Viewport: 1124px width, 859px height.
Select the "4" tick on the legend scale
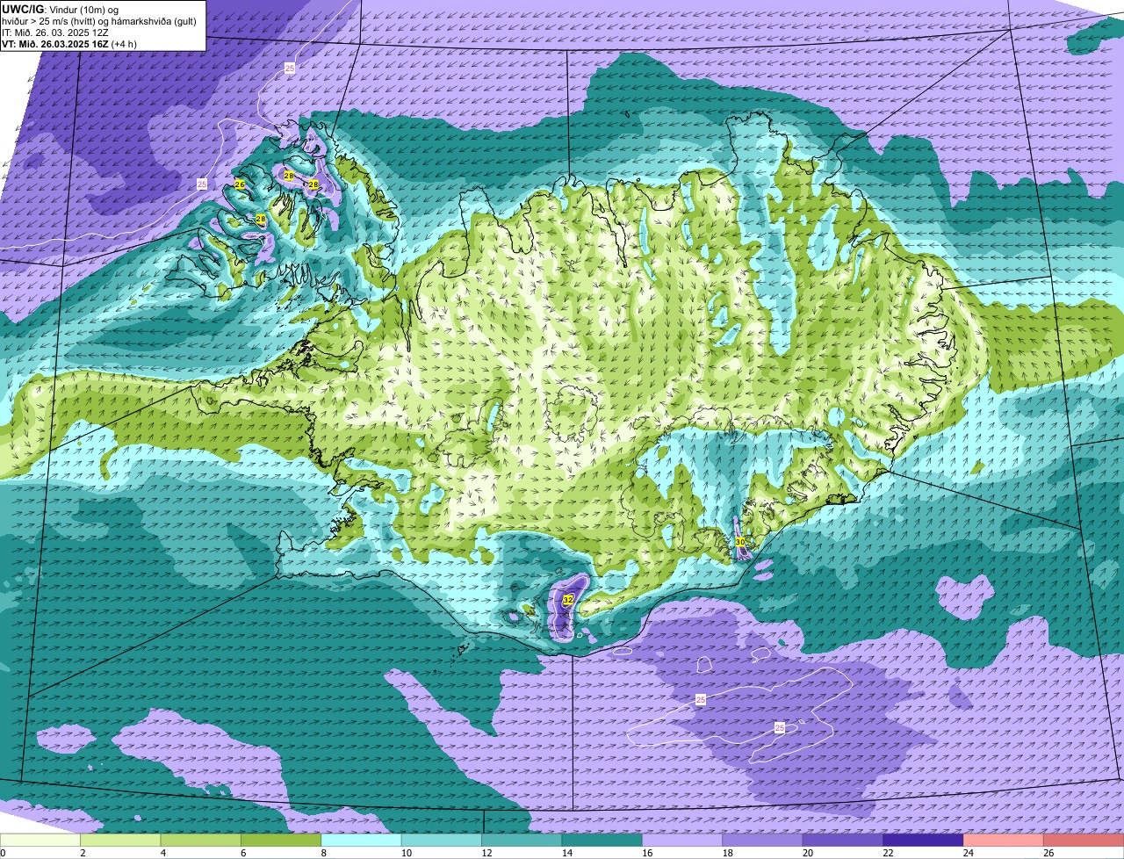(162, 852)
